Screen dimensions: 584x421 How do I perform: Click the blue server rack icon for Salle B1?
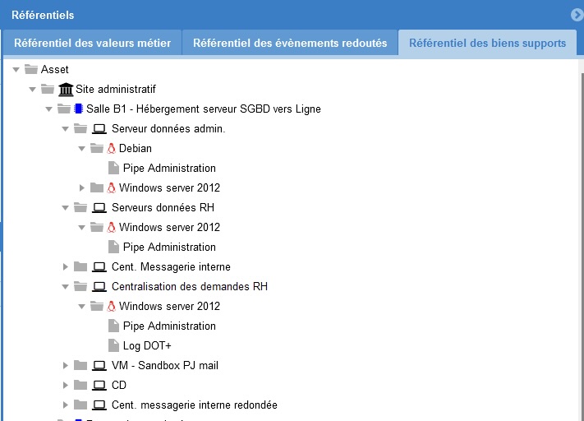point(78,109)
